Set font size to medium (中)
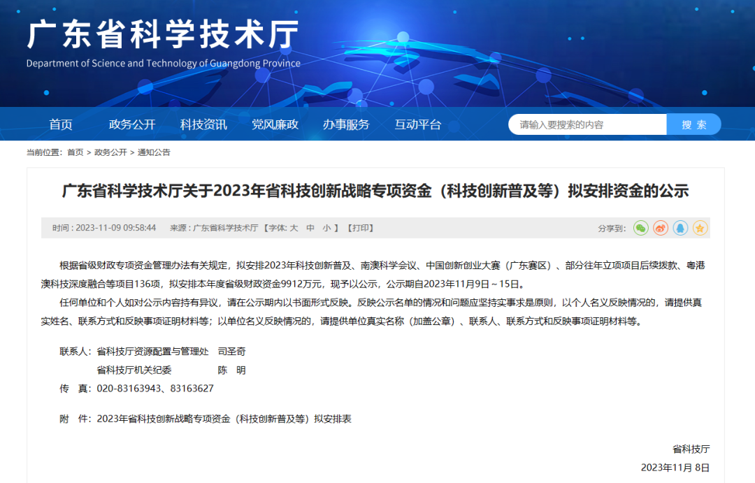Screen dimensions: 755x483 (310, 228)
